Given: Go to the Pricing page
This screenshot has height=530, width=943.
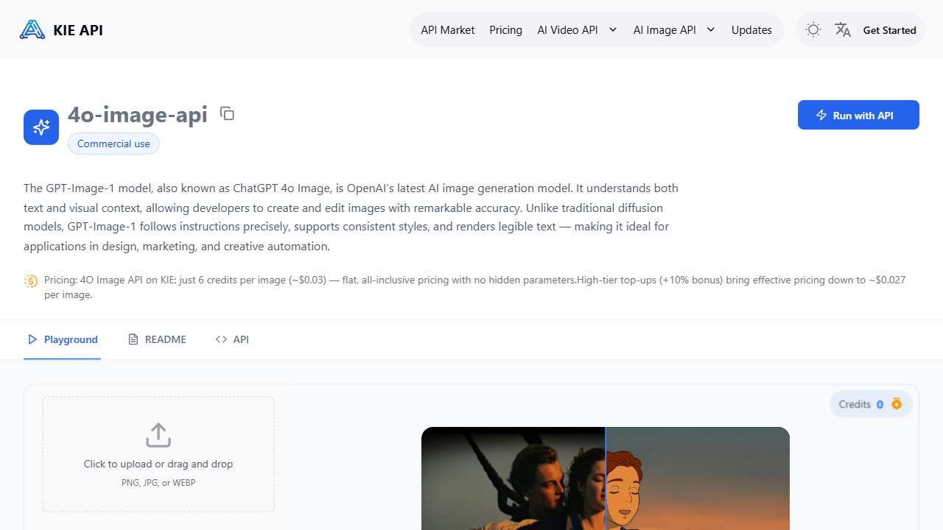Looking at the screenshot, I should point(505,30).
